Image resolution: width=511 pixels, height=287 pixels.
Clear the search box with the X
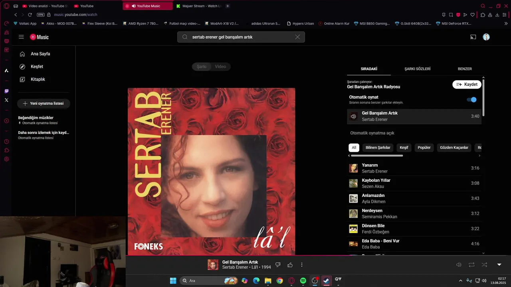coord(297,37)
